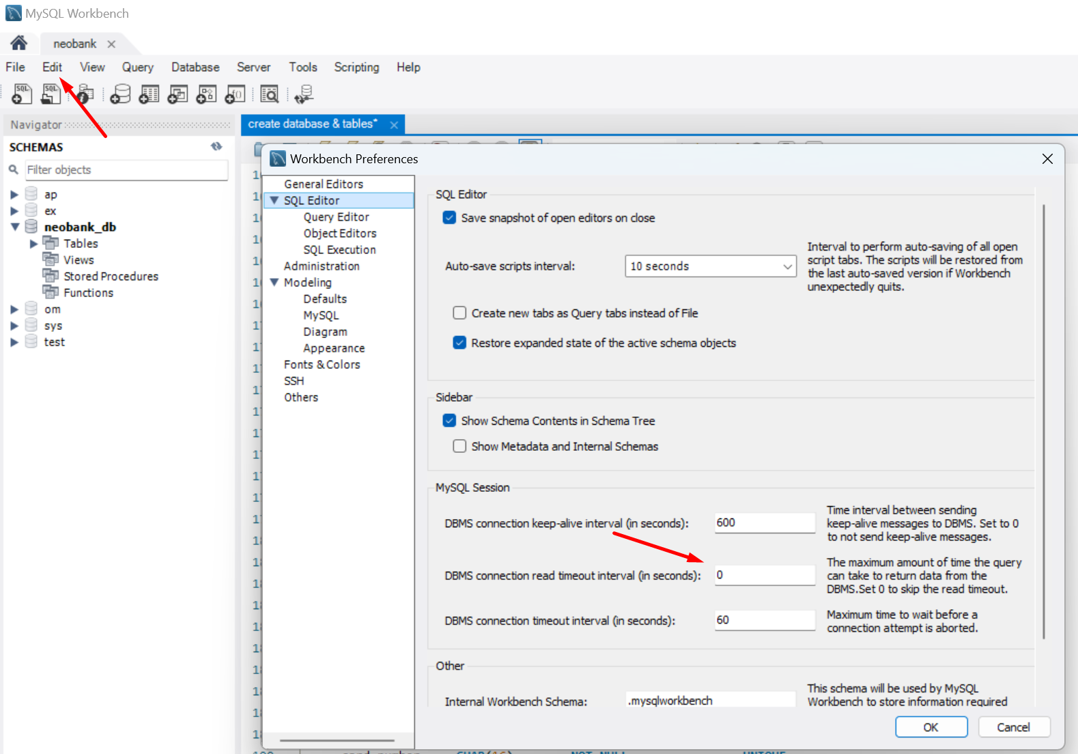Open the Edit menu
1078x754 pixels.
[52, 67]
